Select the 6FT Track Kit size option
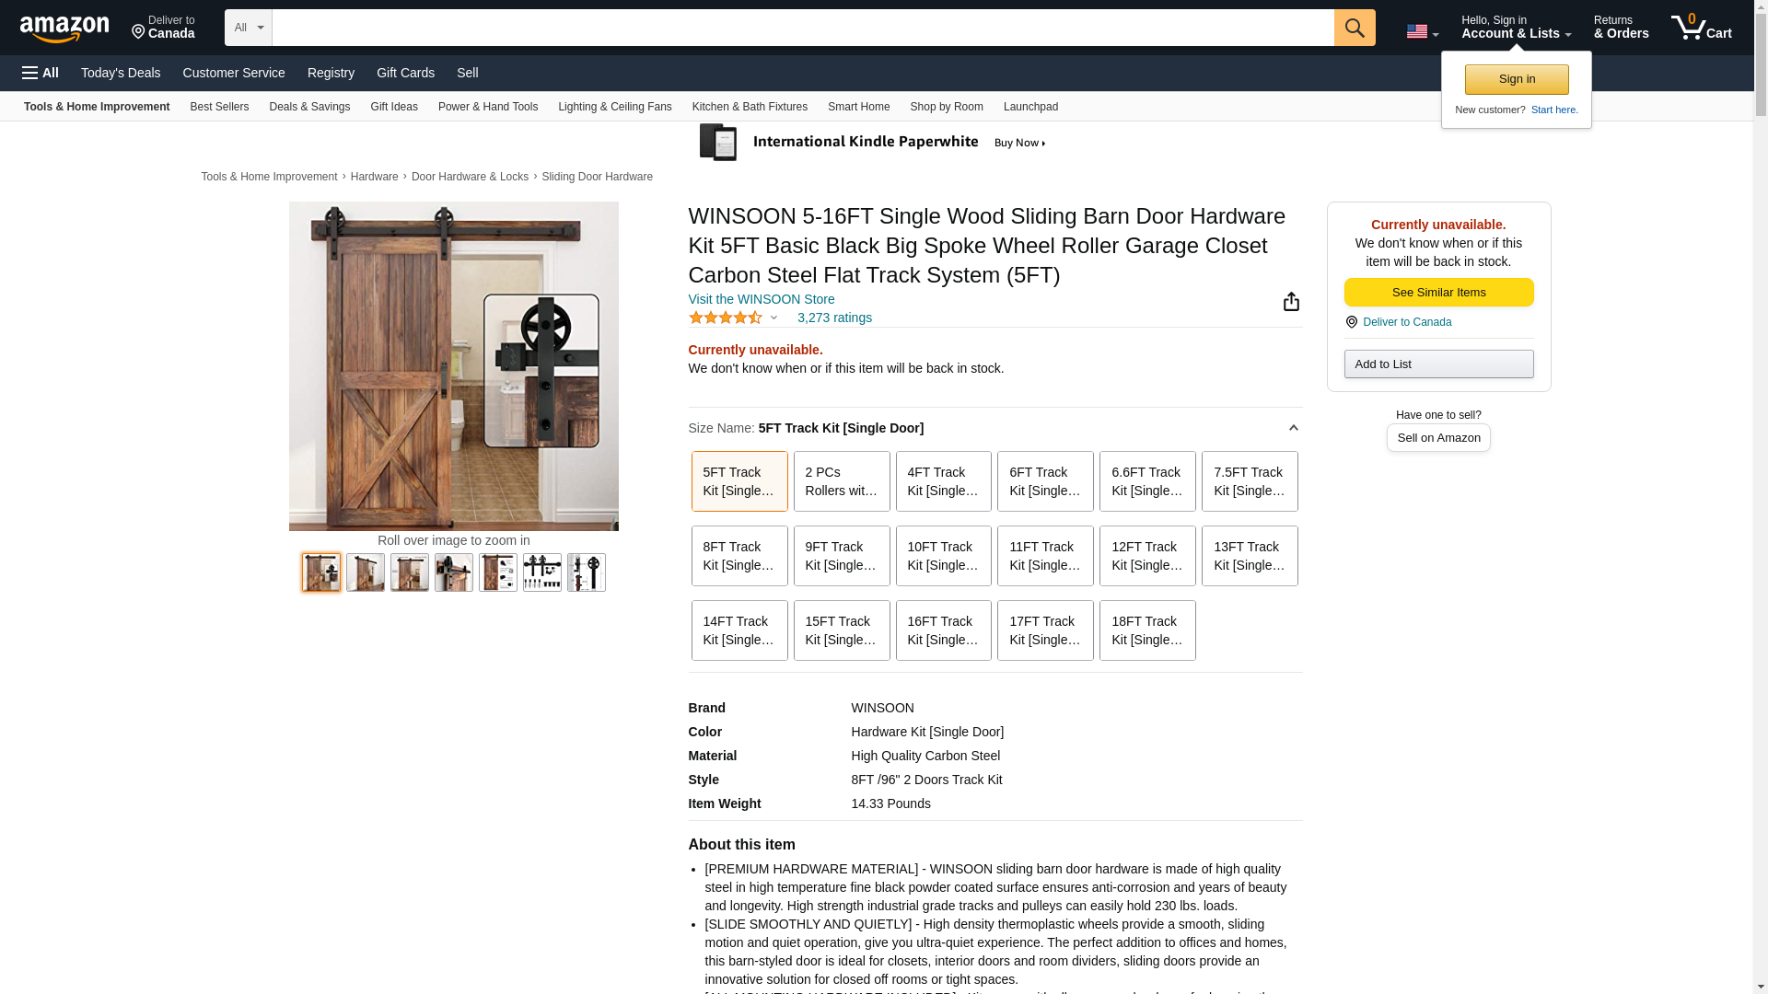The width and height of the screenshot is (1768, 994). [1045, 481]
